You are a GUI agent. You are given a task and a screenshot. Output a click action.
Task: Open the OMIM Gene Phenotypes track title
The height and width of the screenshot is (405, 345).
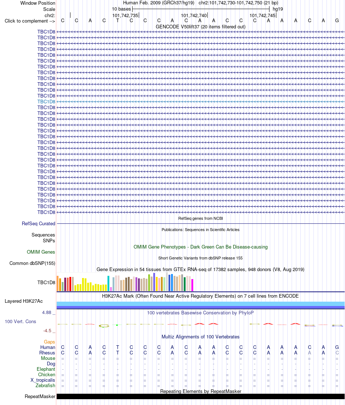(200, 247)
